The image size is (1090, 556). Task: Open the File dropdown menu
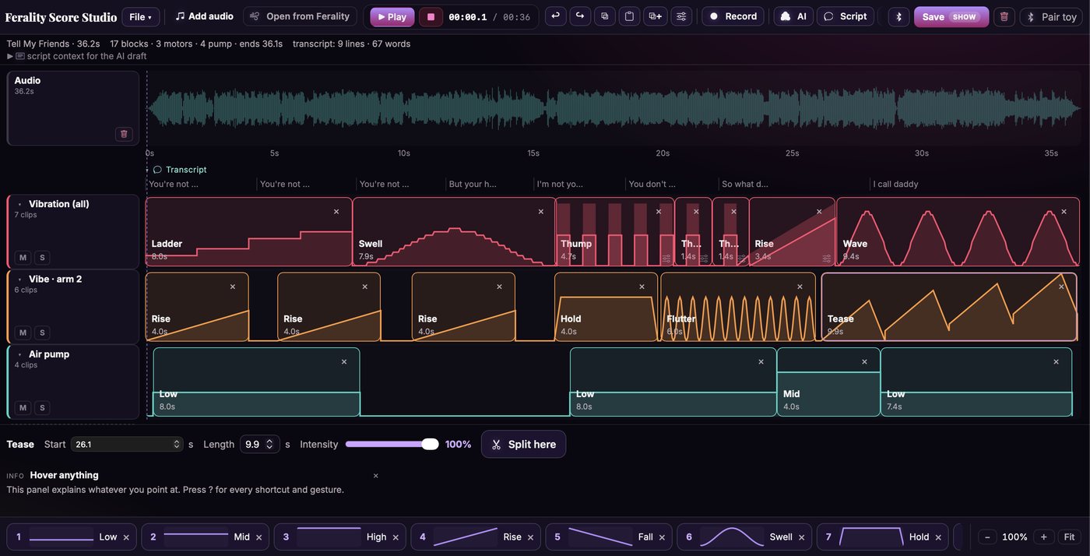coord(140,16)
